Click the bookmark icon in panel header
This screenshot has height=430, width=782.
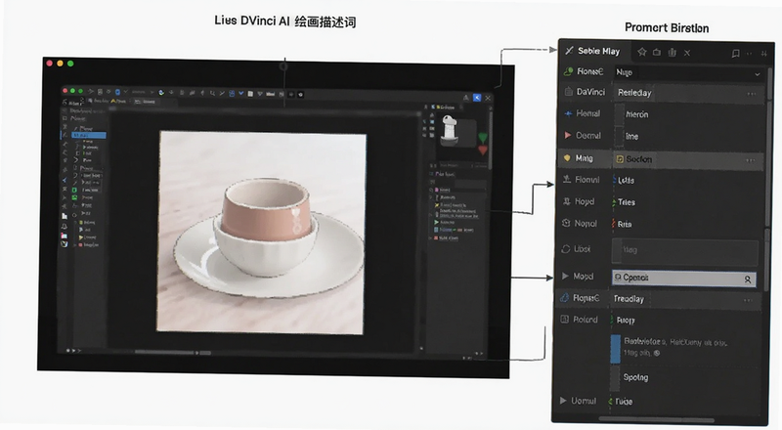click(735, 54)
